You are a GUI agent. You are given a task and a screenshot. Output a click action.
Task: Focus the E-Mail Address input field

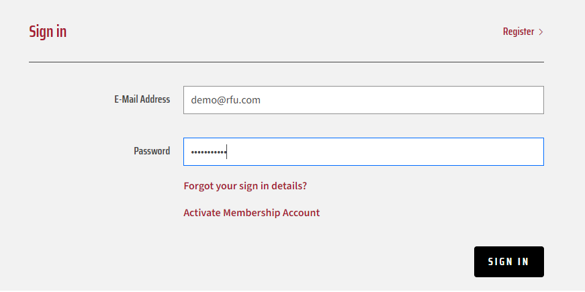[x=363, y=100]
